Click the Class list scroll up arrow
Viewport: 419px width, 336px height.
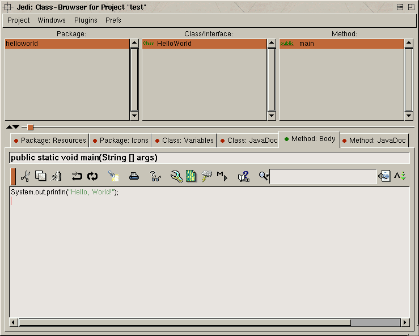coord(272,43)
